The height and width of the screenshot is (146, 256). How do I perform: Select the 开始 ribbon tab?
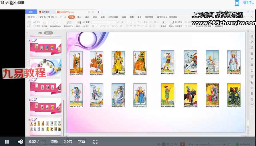[x=72, y=17]
